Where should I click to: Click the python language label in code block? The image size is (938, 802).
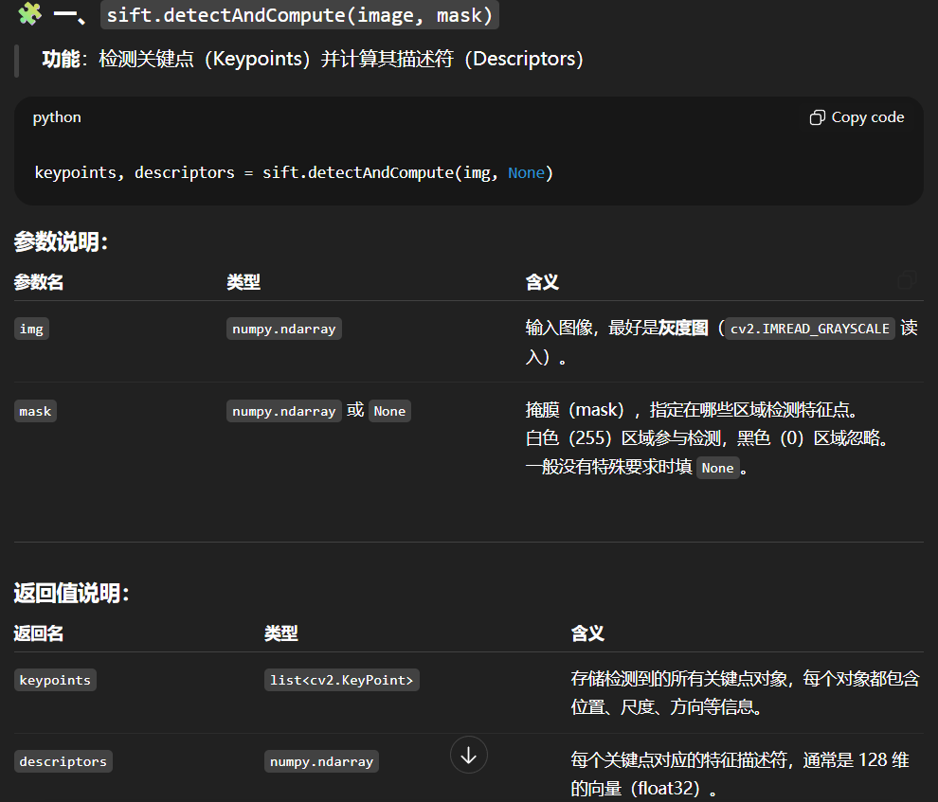[x=57, y=117]
